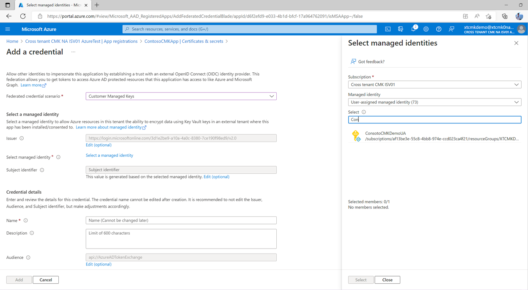Viewport: 528px width, 290px height.
Task: Expand the Managed identity type dropdown
Action: point(434,102)
